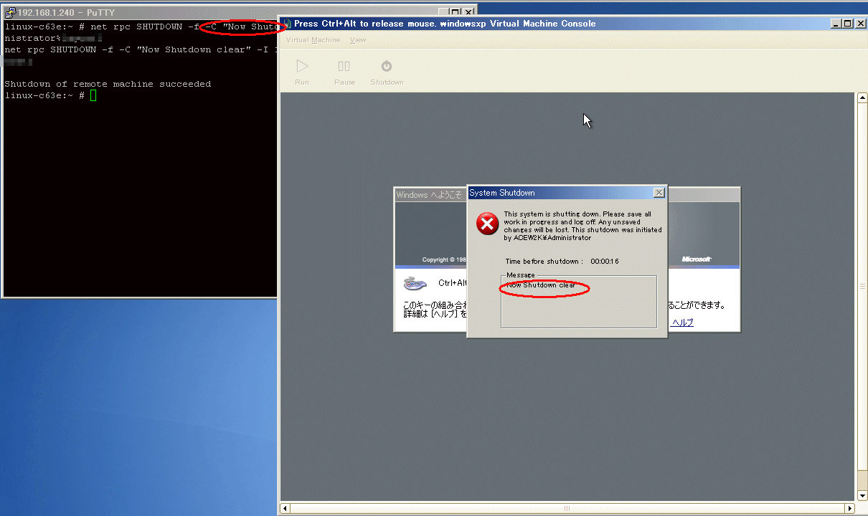868x516 pixels.
Task: Click the Message box in shutdown dialog
Action: point(578,302)
